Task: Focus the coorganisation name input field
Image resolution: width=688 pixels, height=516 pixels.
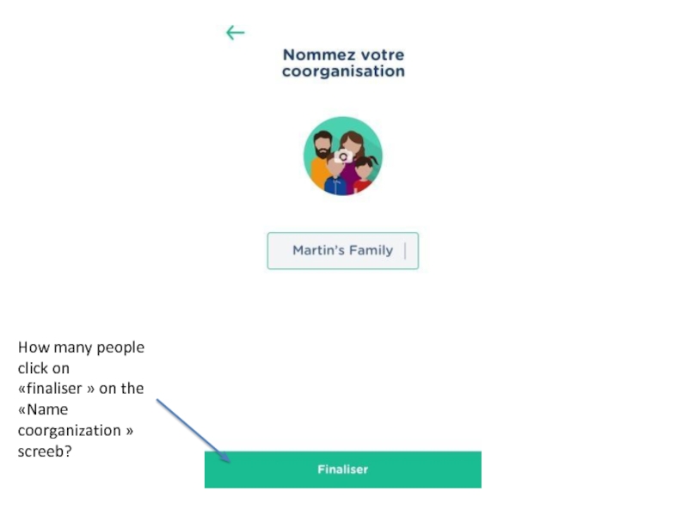Action: point(342,251)
